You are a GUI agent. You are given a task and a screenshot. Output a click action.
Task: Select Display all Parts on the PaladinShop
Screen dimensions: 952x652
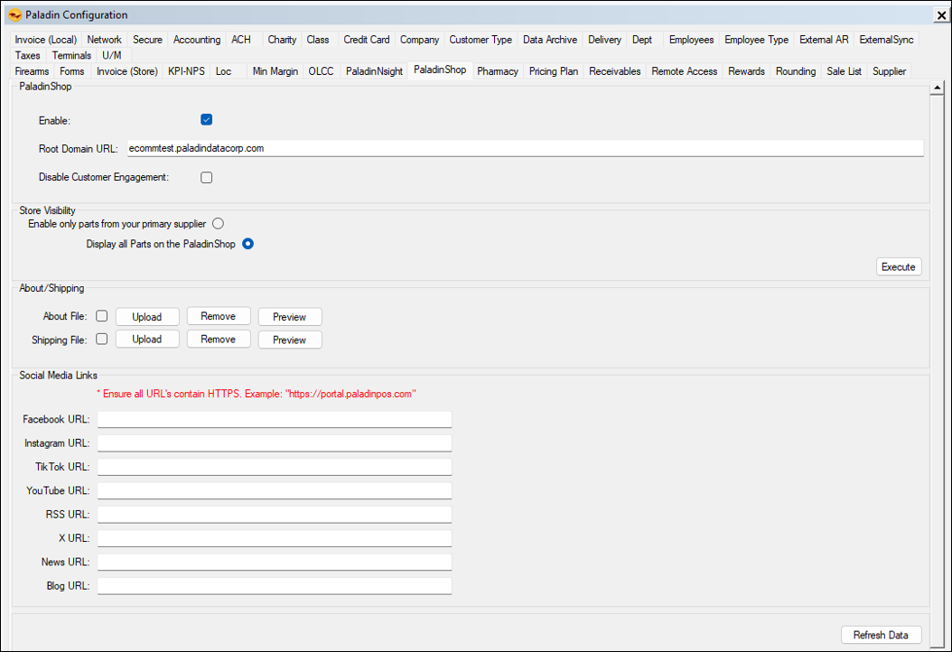tap(247, 244)
